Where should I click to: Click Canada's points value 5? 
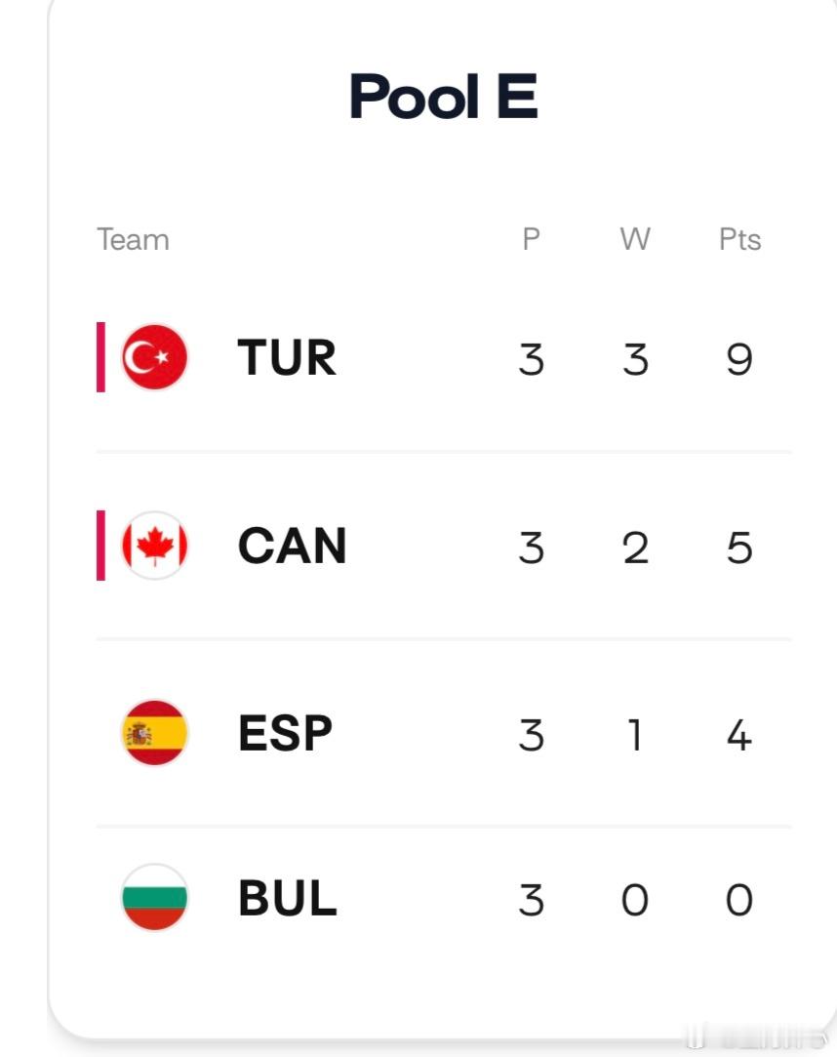point(739,547)
